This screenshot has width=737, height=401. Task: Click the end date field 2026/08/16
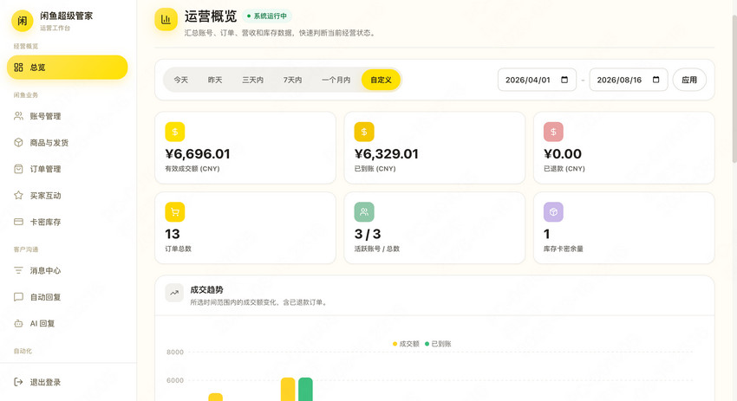(x=629, y=80)
